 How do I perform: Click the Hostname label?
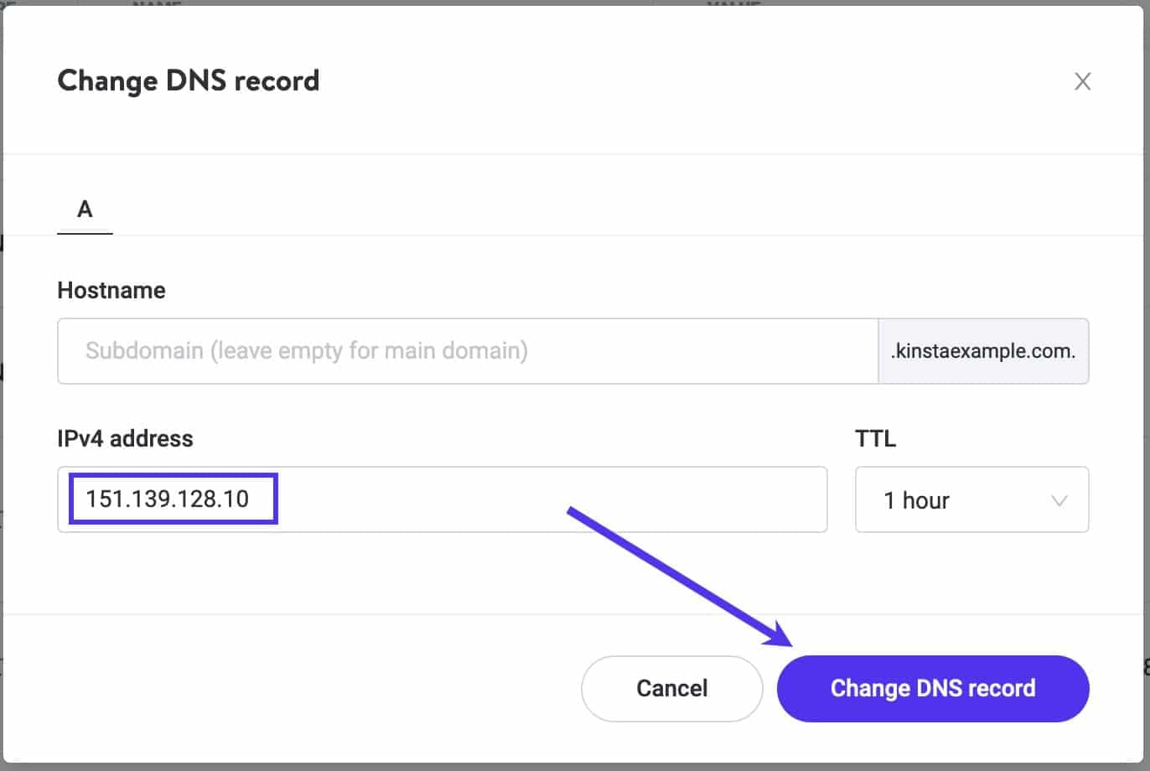(111, 290)
